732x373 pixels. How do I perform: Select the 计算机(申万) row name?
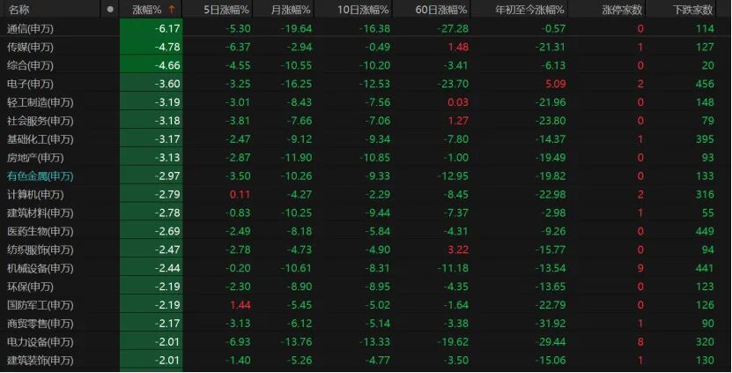(x=35, y=195)
